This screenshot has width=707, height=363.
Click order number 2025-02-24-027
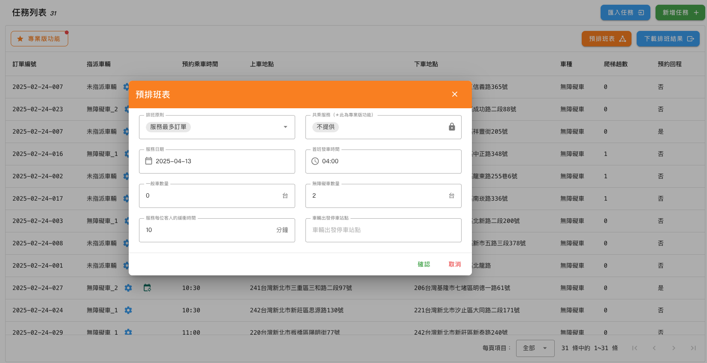(x=38, y=288)
